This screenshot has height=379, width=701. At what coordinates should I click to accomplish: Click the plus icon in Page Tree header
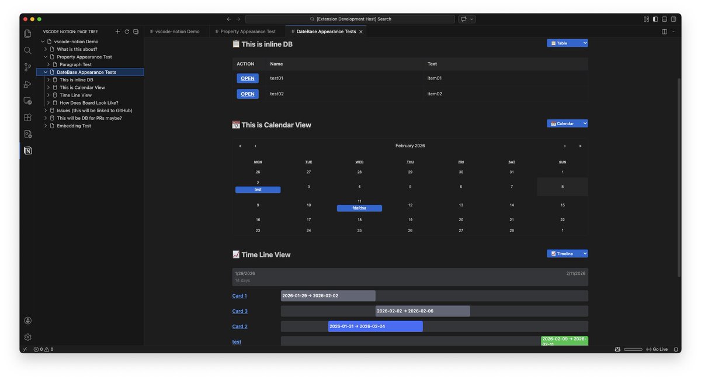117,32
